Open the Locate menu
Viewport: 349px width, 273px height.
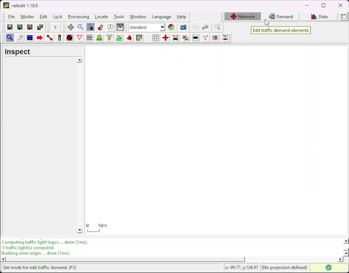pos(101,17)
